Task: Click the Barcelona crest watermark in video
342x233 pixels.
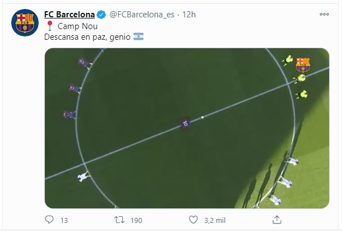Action: coord(303,65)
